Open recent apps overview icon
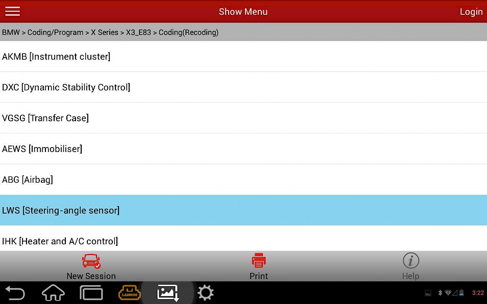The image size is (487, 304). [x=91, y=292]
